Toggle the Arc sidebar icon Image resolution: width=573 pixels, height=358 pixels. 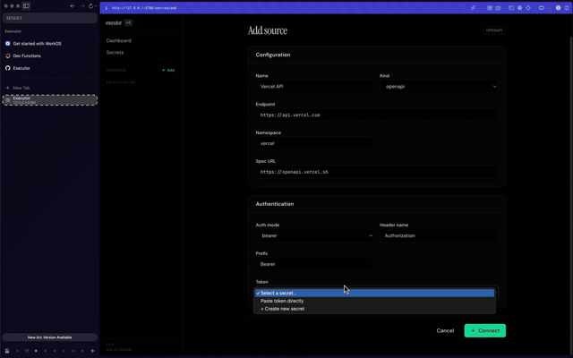tap(26, 6)
